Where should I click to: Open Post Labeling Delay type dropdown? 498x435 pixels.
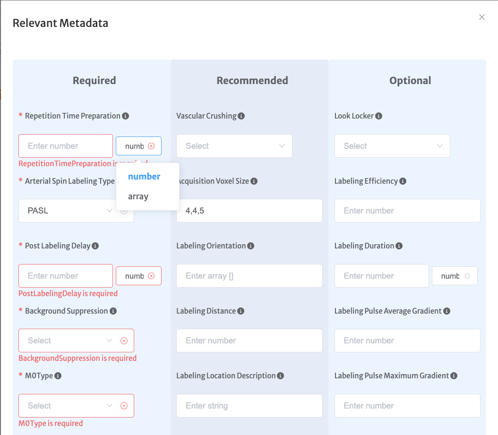[x=138, y=276]
